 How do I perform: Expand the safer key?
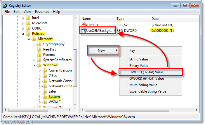point(40,92)
